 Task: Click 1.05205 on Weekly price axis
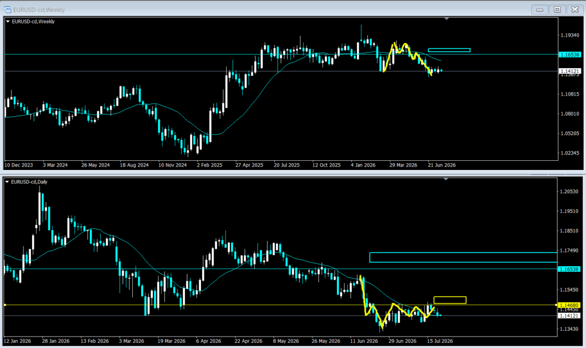pyautogui.click(x=570, y=133)
